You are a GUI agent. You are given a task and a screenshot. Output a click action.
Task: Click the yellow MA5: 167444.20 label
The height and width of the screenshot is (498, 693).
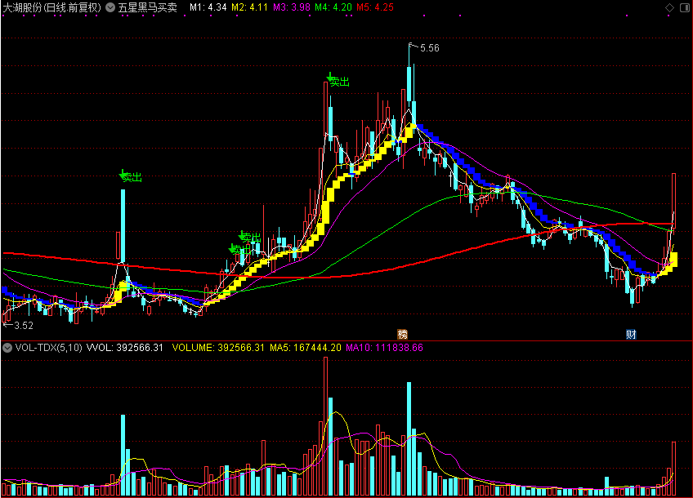pos(306,348)
